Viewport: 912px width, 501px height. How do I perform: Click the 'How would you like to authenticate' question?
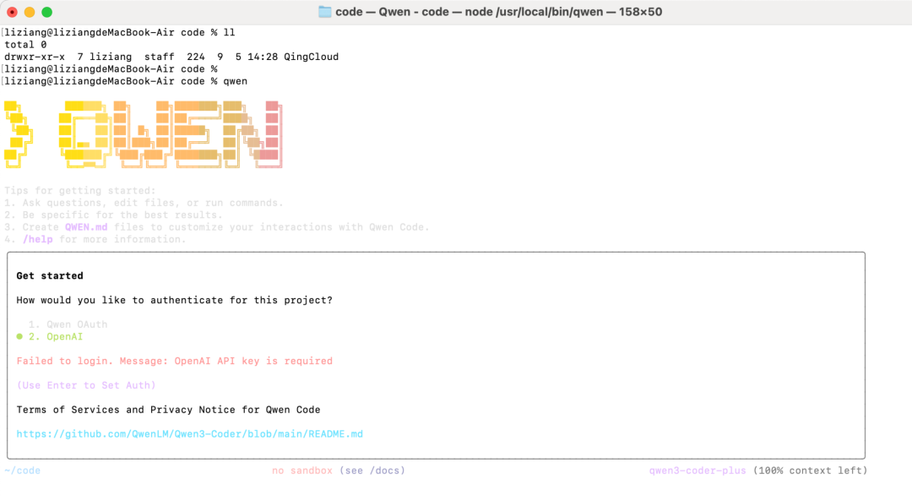tap(175, 300)
